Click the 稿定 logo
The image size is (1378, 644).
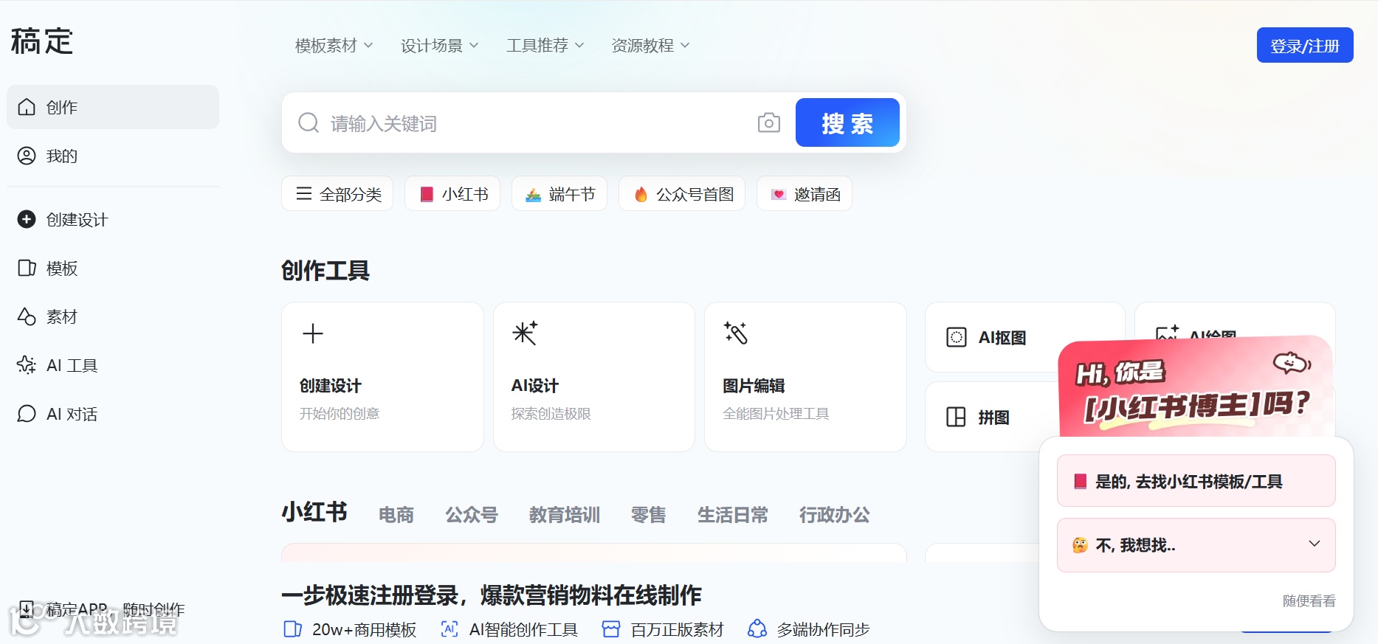click(x=42, y=41)
